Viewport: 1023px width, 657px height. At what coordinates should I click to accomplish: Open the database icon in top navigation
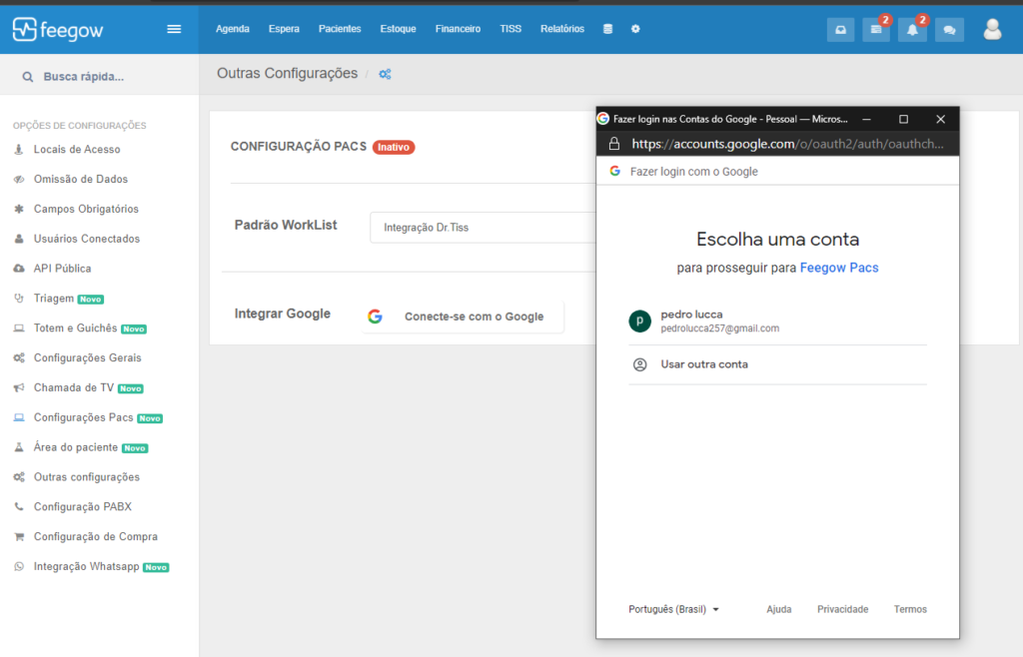pyautogui.click(x=607, y=29)
